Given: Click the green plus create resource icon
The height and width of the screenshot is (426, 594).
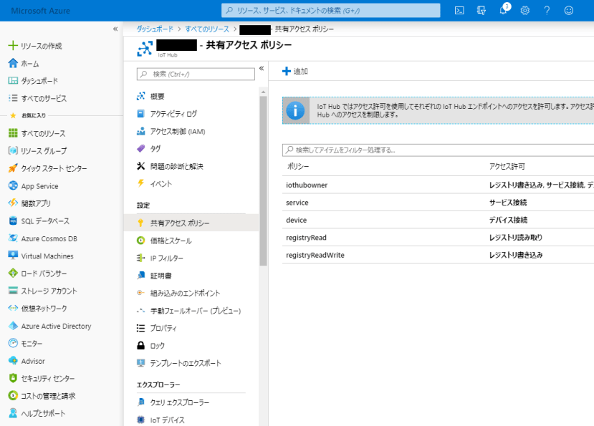Looking at the screenshot, I should (13, 45).
